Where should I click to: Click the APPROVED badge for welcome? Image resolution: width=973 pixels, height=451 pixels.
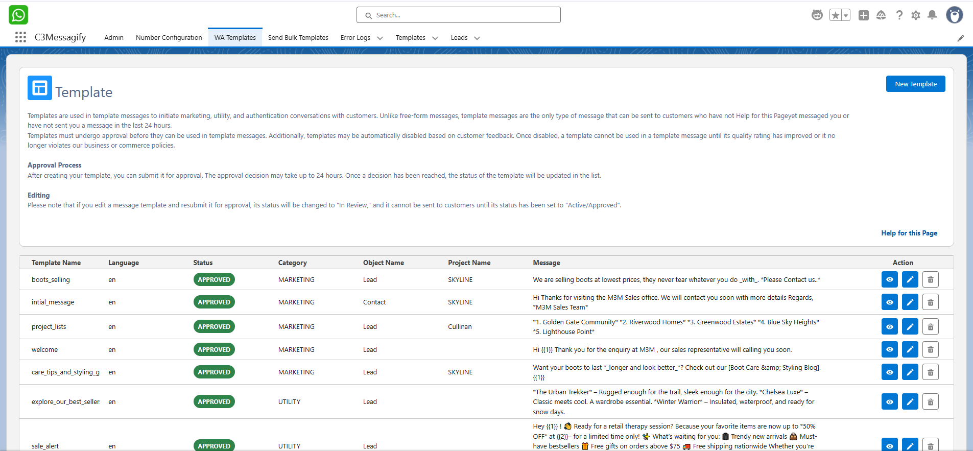[x=214, y=349]
